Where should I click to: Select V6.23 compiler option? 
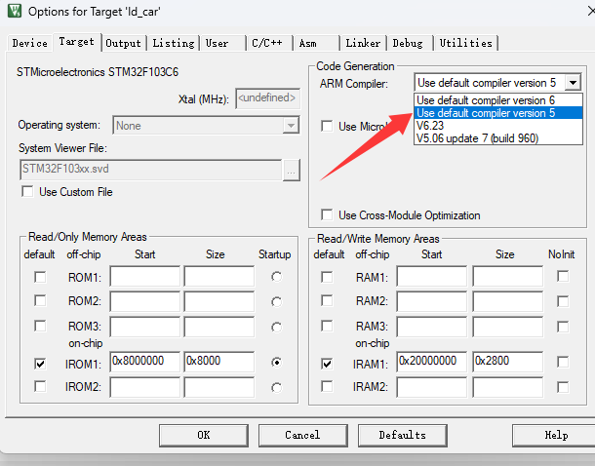(498, 126)
